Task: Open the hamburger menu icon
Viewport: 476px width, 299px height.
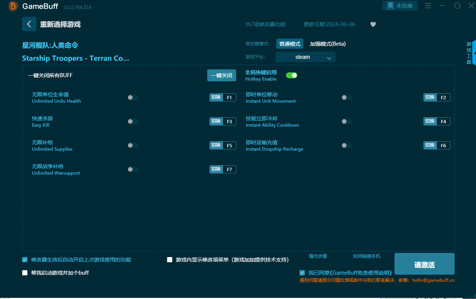Action: coord(428,6)
